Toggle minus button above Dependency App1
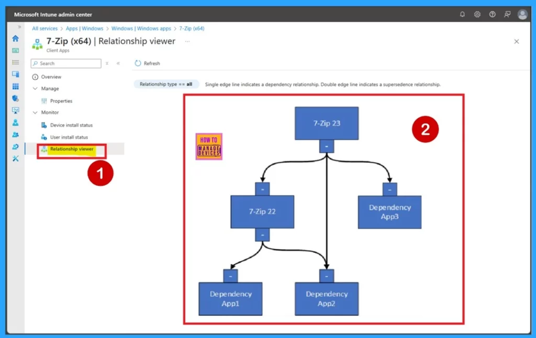 coord(230,276)
